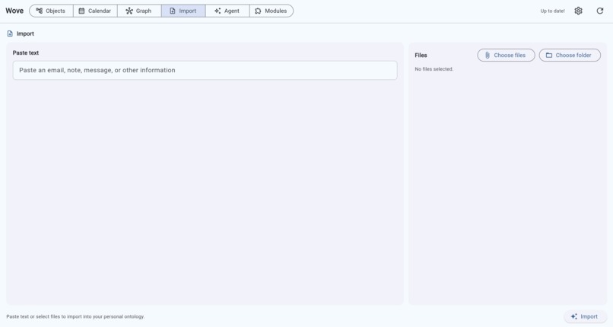The height and width of the screenshot is (327, 613).
Task: Go to the Agent tab
Action: pyautogui.click(x=227, y=11)
